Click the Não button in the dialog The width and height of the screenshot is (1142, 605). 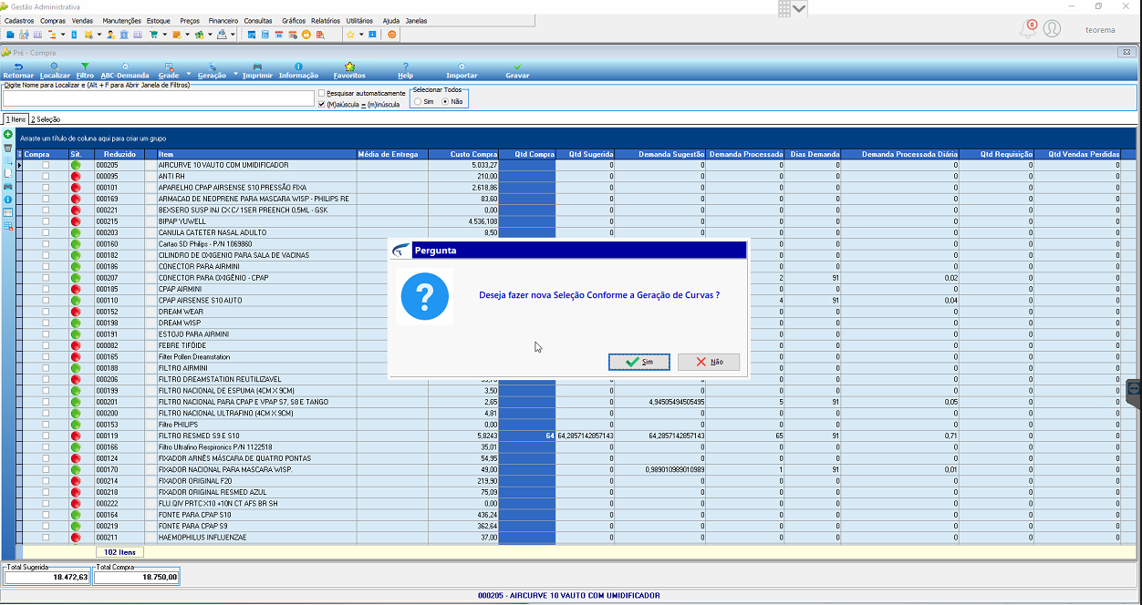tap(709, 362)
